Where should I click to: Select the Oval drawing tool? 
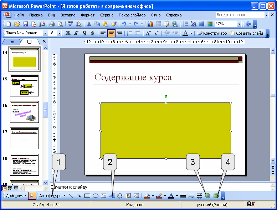coord(96,196)
